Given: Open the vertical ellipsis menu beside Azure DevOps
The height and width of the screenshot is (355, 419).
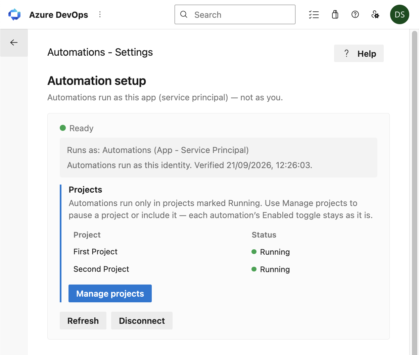Looking at the screenshot, I should 100,14.
